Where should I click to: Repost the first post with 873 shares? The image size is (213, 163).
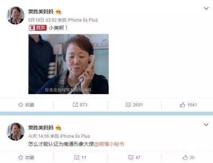(x=80, y=105)
